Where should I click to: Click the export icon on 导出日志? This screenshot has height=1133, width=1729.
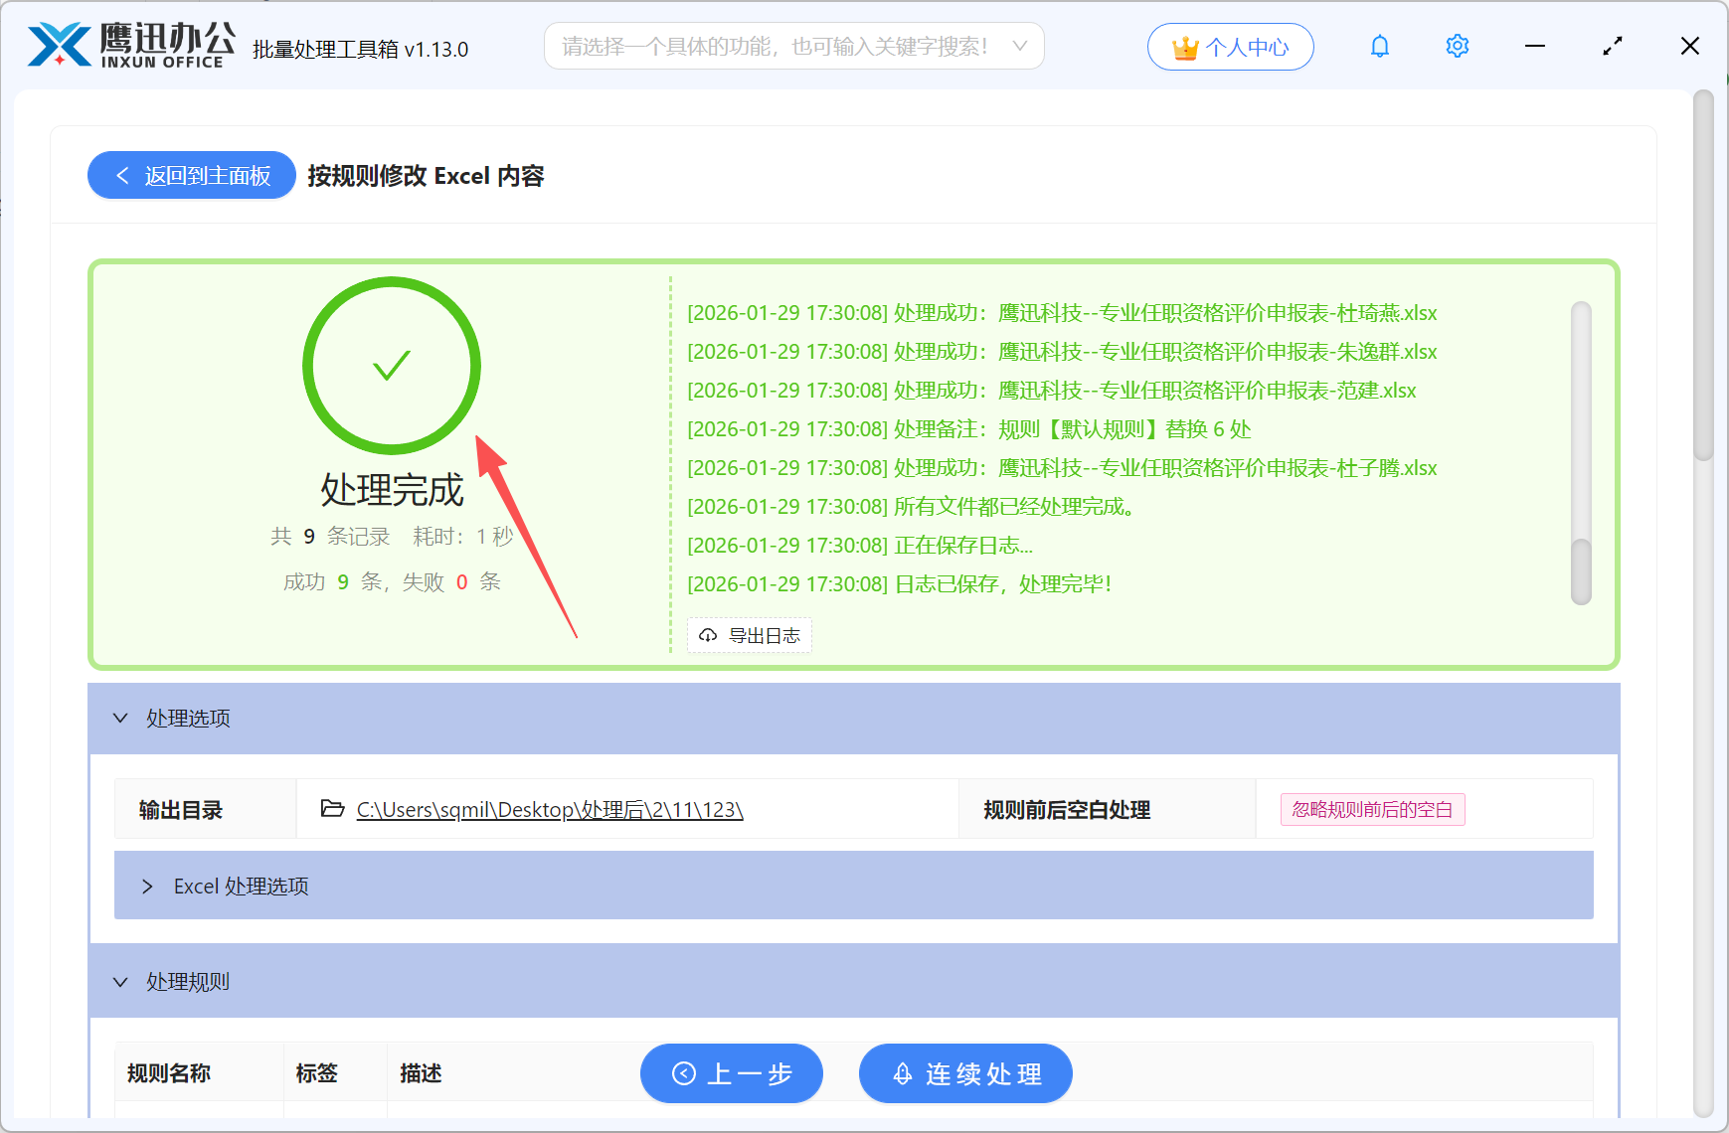coord(707,635)
